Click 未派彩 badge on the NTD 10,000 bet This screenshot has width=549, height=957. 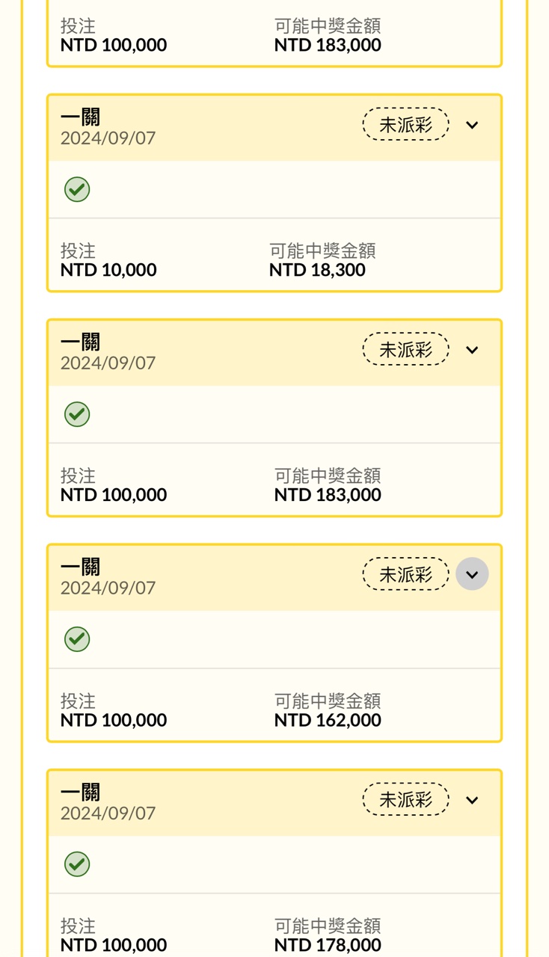(405, 125)
